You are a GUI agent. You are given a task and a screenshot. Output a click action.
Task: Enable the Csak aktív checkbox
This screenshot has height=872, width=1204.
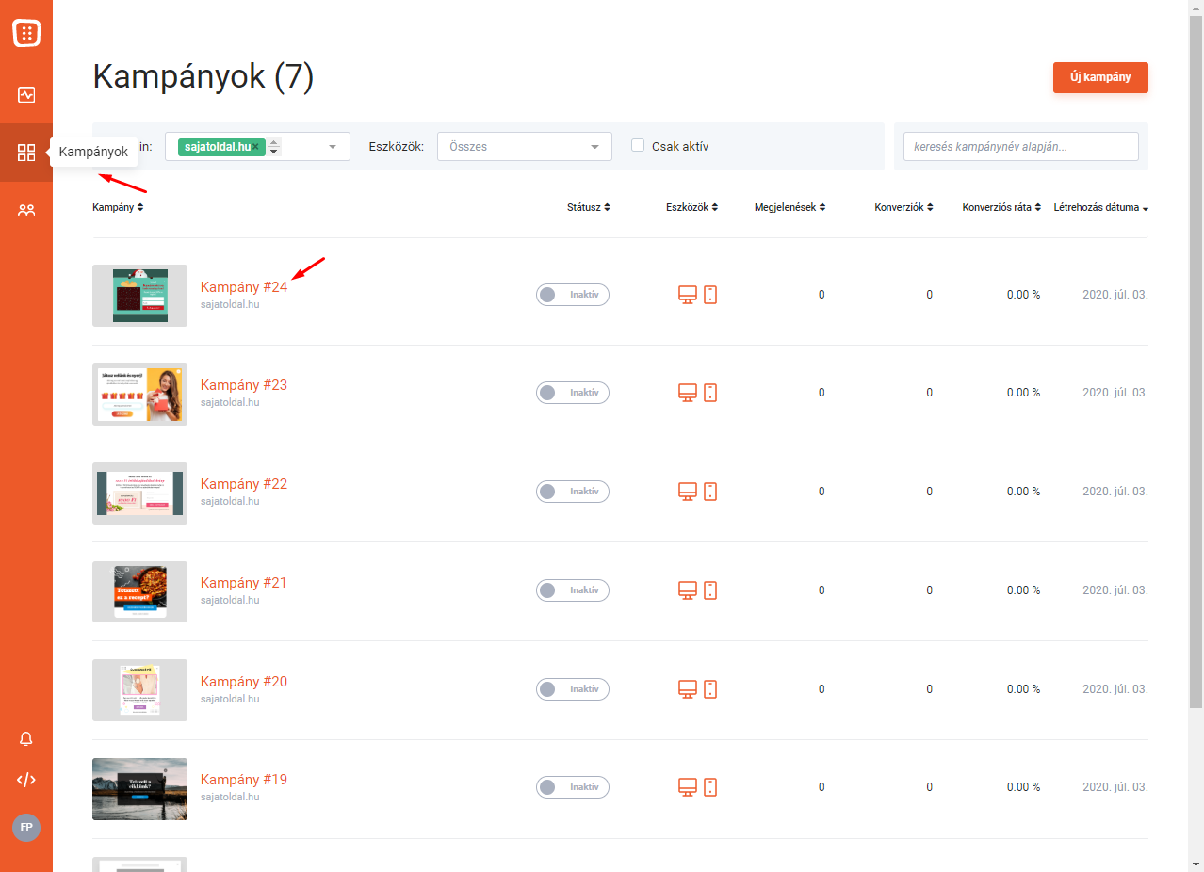pos(638,146)
